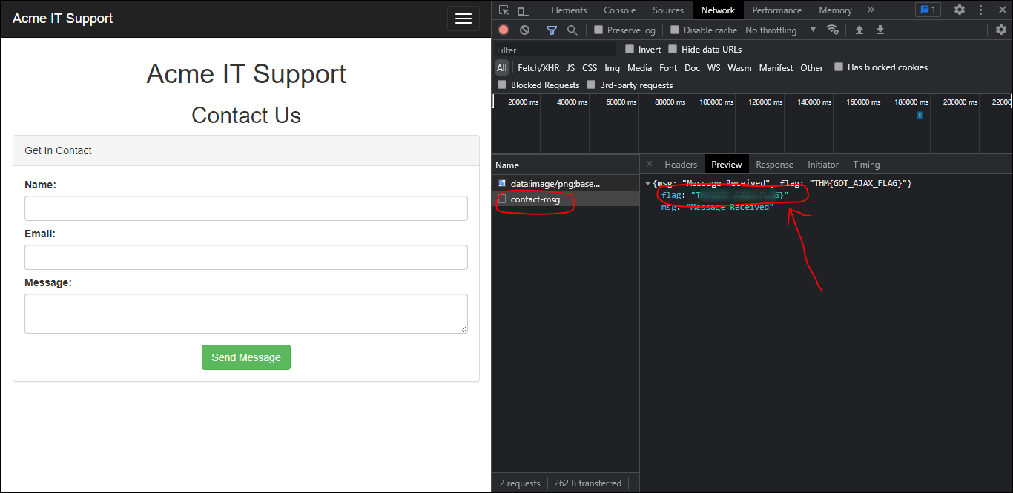
Task: Switch to the Sources tab
Action: [668, 10]
